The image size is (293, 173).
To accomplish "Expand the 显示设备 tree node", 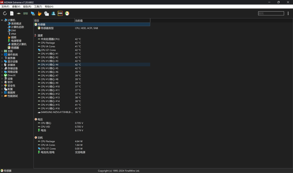I will click(2, 61).
